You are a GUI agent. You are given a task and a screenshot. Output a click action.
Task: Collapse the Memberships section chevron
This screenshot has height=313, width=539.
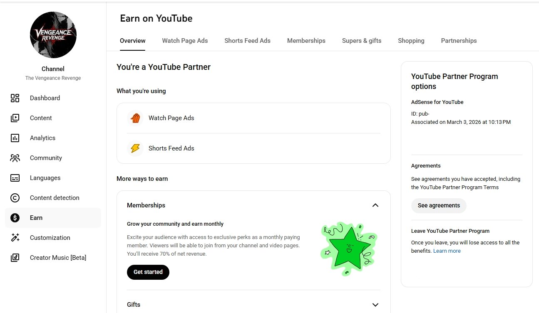[375, 205]
